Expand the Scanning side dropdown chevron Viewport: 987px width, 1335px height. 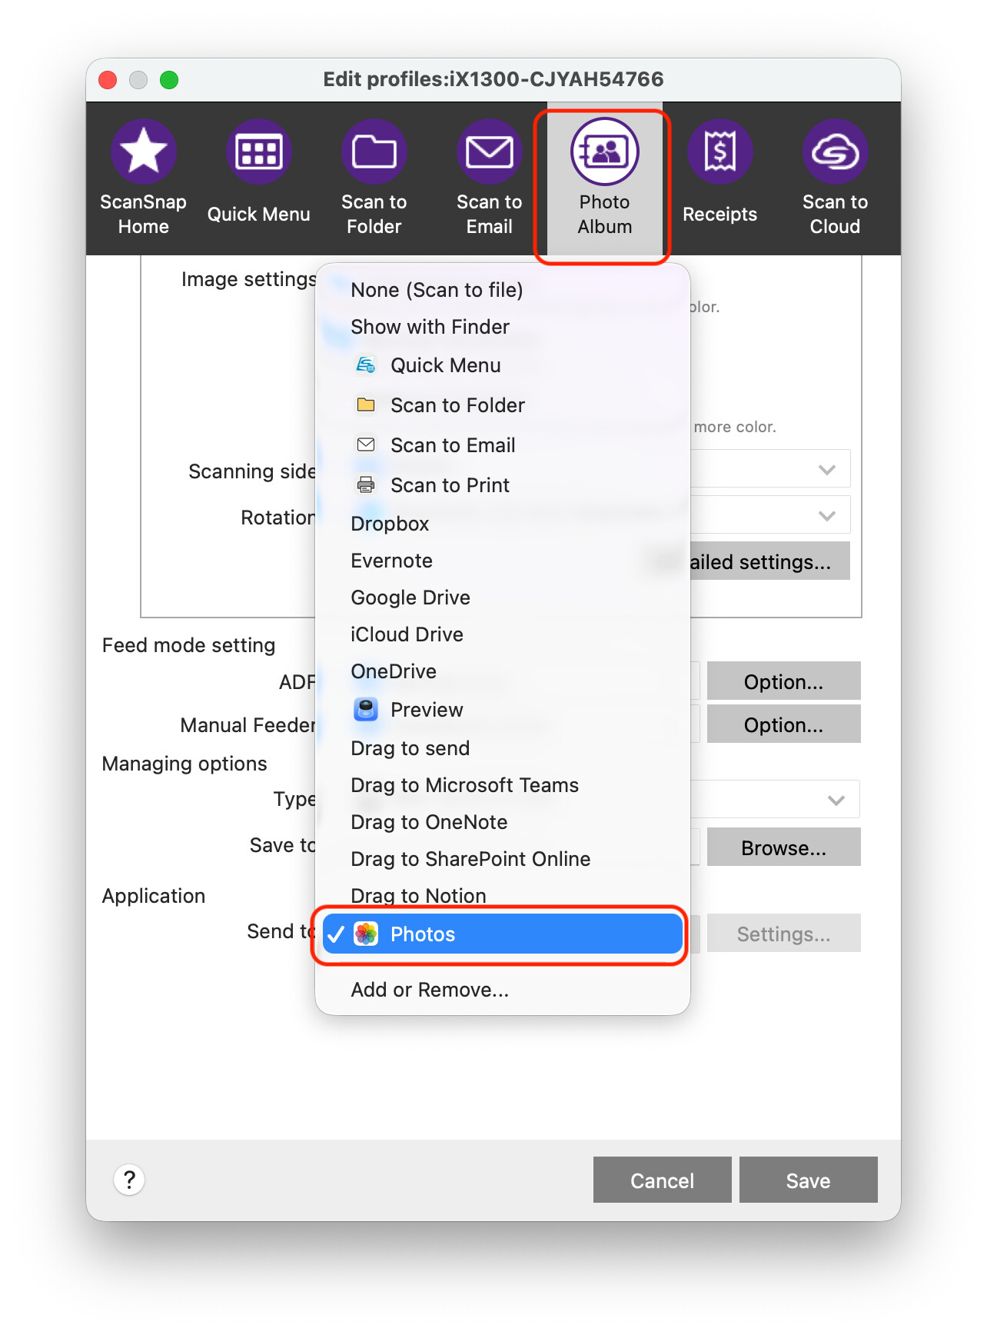pos(827,469)
